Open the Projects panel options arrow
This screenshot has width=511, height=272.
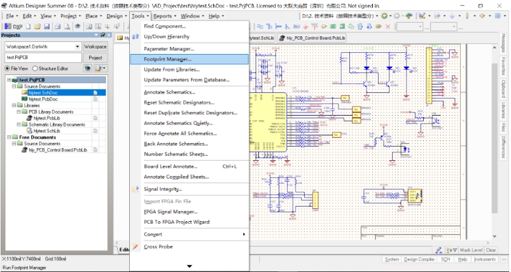[x=97, y=35]
